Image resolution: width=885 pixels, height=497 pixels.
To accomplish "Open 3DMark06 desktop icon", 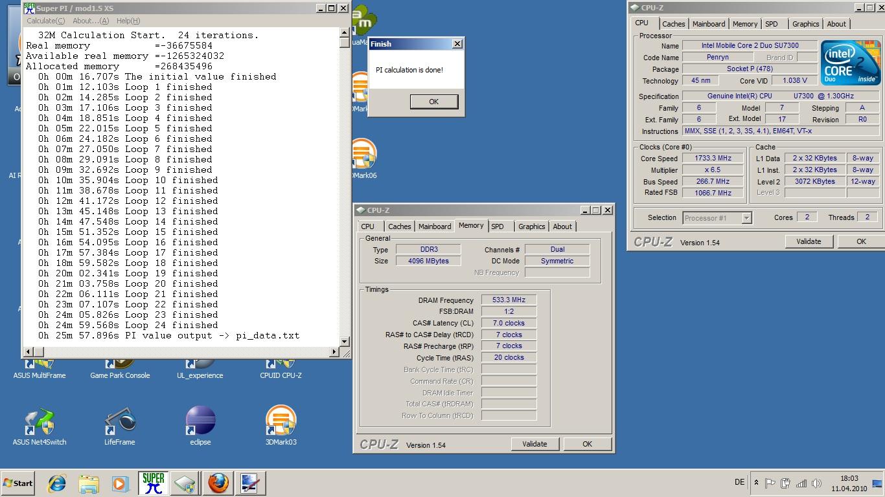I will (363, 159).
